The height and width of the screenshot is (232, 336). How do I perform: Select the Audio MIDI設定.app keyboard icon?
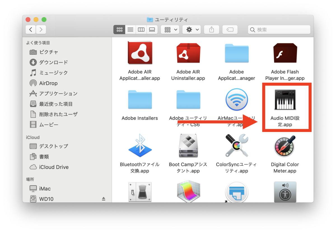pos(285,100)
